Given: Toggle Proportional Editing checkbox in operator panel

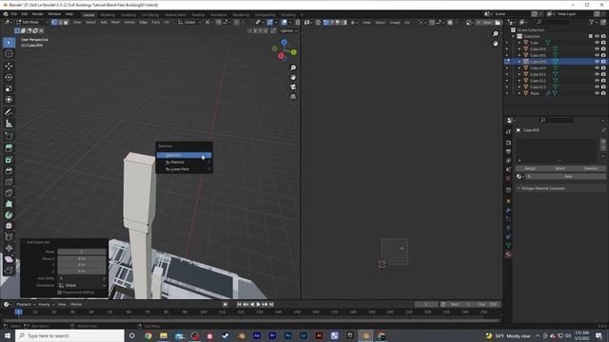Looking at the screenshot, I should coord(60,293).
